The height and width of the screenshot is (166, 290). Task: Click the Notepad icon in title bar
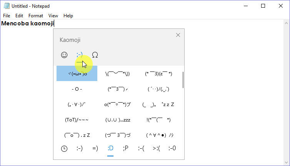[7, 6]
